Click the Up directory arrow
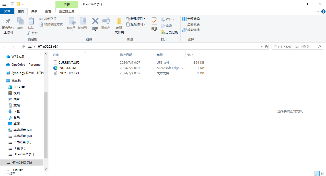Screen dimensions: 326x176 click(24, 47)
